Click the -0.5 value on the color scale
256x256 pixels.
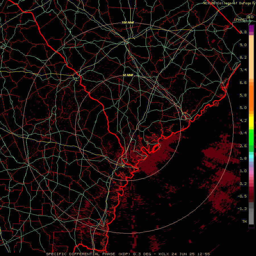coord(242,196)
